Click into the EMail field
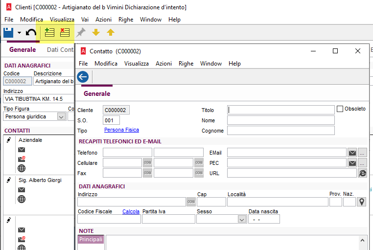 point(287,153)
